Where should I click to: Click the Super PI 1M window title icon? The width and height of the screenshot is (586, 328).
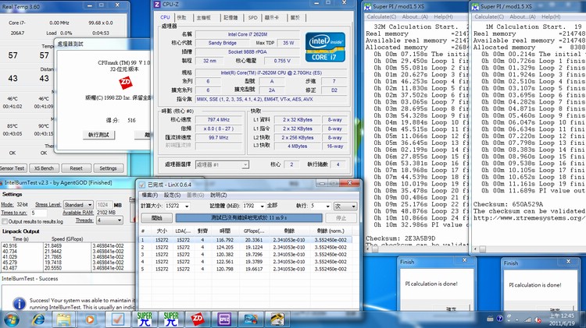coord(475,6)
